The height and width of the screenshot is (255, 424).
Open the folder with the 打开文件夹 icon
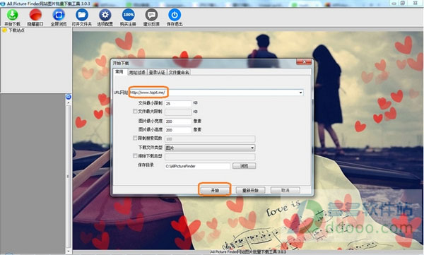(x=82, y=15)
